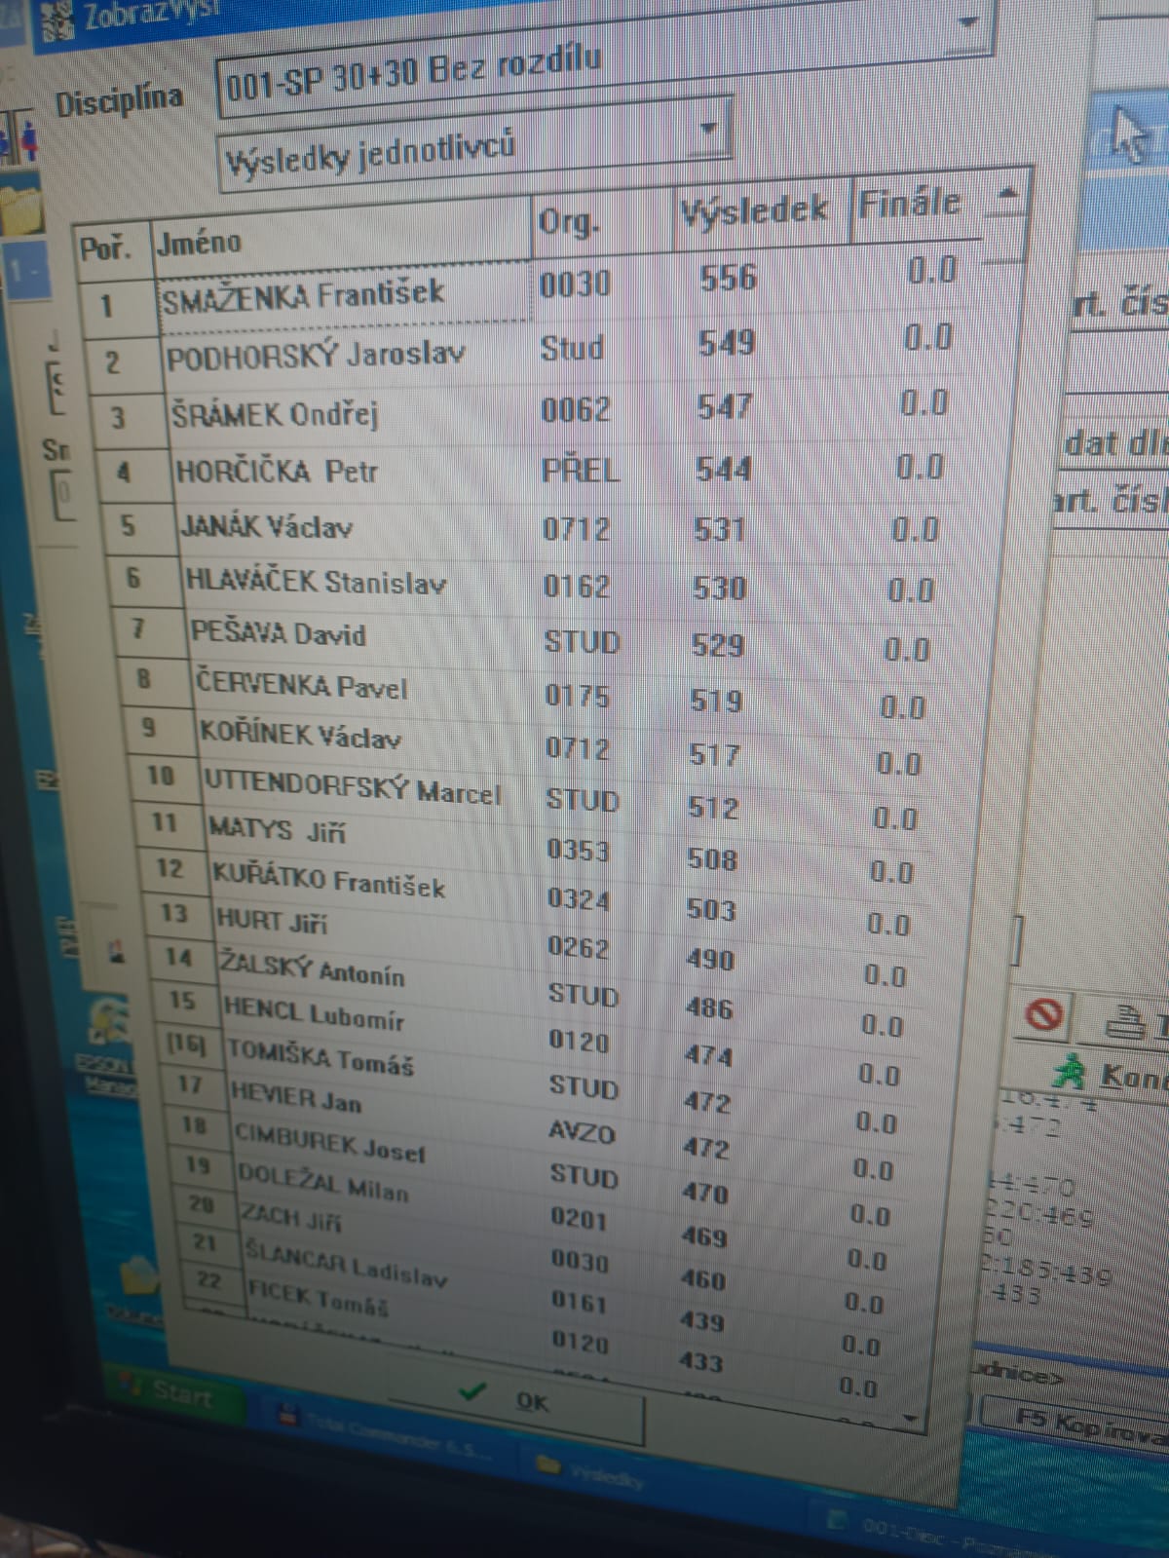Switch to Total Commander taskbar item
The height and width of the screenshot is (1558, 1169).
[x=385, y=1437]
